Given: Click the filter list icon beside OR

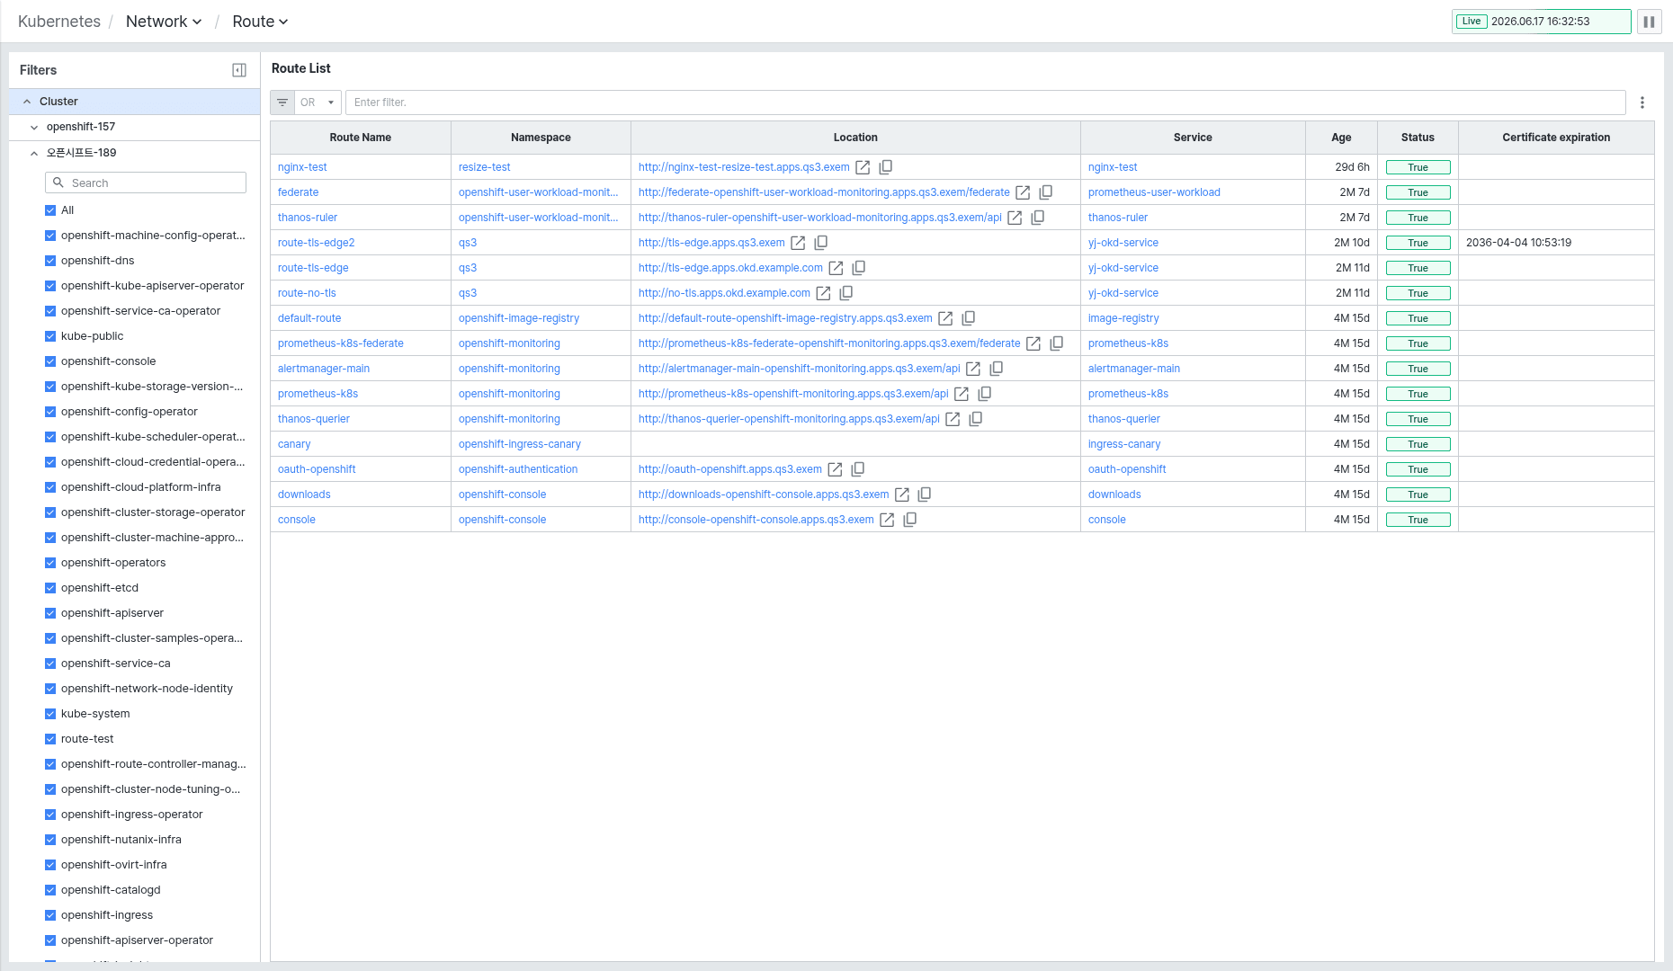Looking at the screenshot, I should 282,102.
